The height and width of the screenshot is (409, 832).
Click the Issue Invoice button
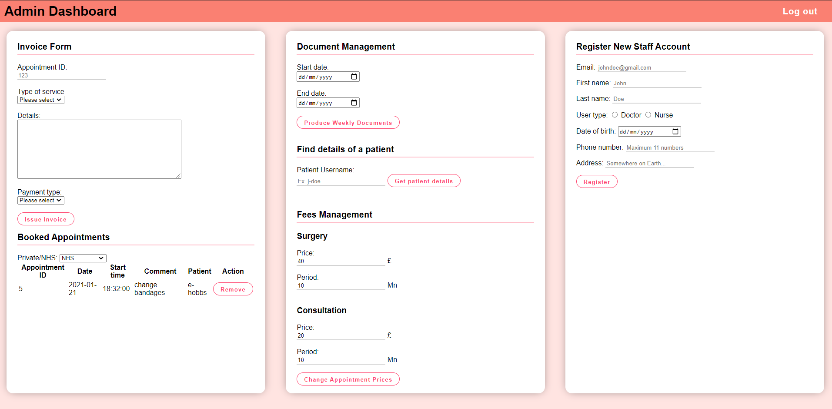46,219
